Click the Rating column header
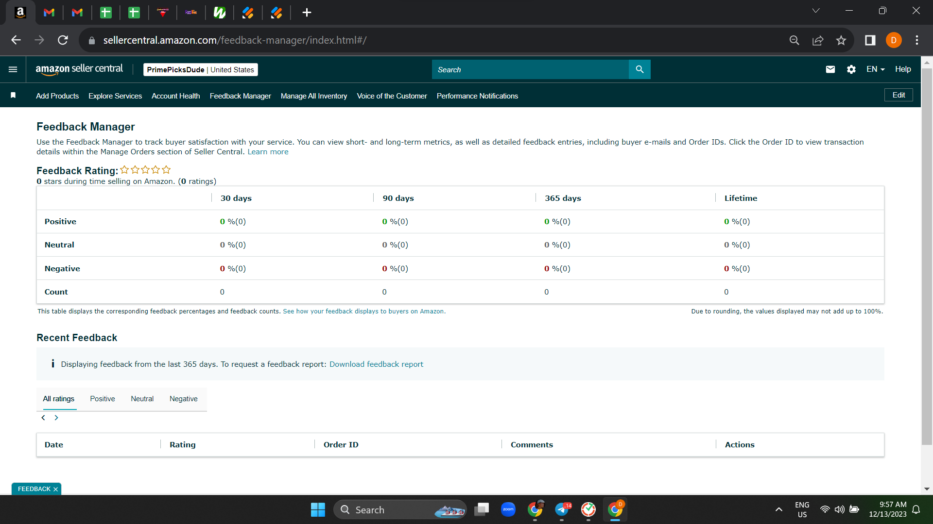This screenshot has width=933, height=524. [x=183, y=445]
